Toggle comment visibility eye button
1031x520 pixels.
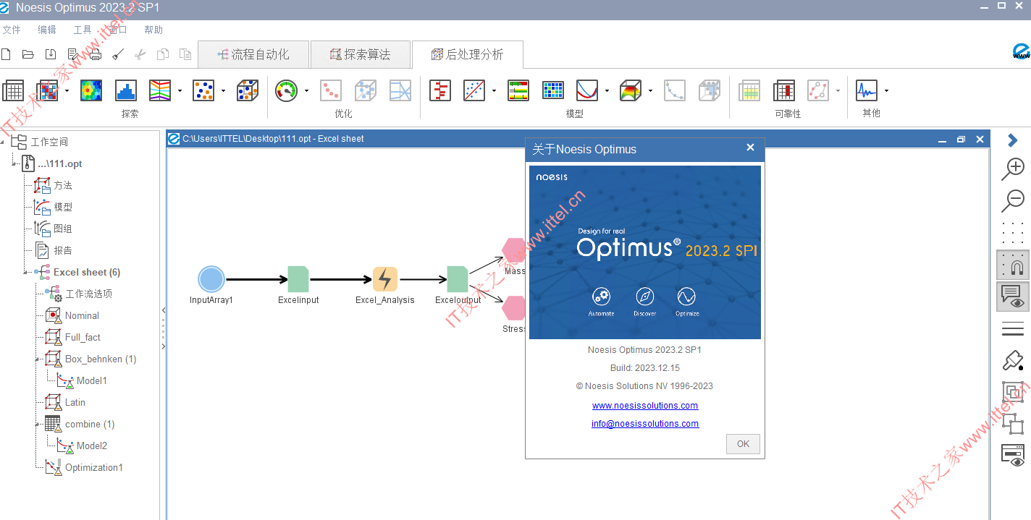click(1013, 297)
